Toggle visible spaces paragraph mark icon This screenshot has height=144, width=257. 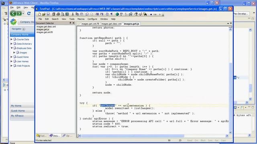coord(112,14)
